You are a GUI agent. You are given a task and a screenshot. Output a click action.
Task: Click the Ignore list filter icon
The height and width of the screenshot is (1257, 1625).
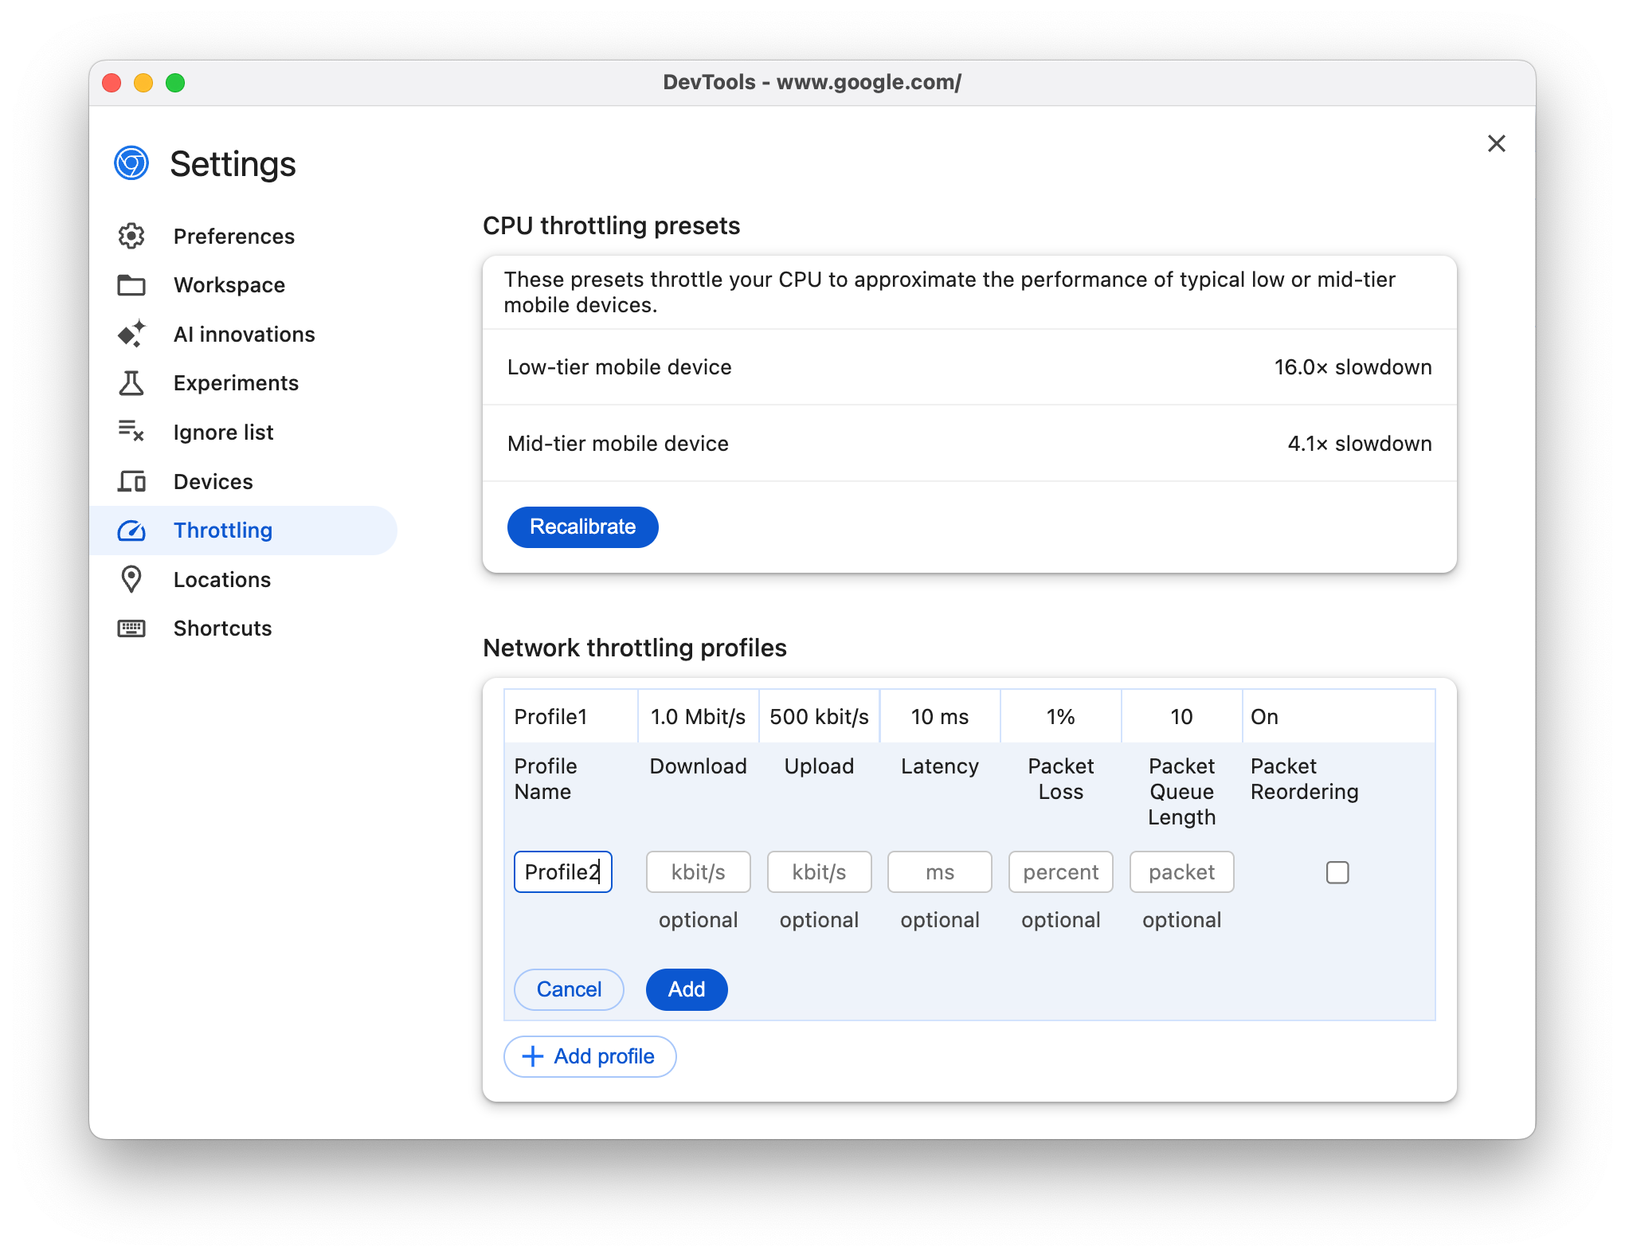(131, 431)
